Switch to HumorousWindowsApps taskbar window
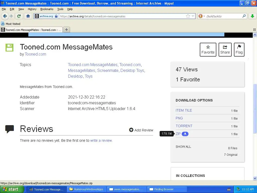The image size is (257, 193). click(87, 189)
